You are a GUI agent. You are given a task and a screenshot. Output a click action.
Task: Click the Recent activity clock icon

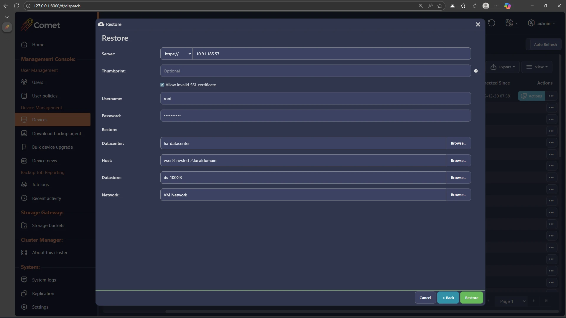click(x=24, y=198)
